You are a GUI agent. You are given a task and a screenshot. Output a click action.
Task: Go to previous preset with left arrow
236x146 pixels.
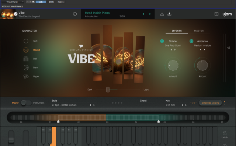point(143,14)
